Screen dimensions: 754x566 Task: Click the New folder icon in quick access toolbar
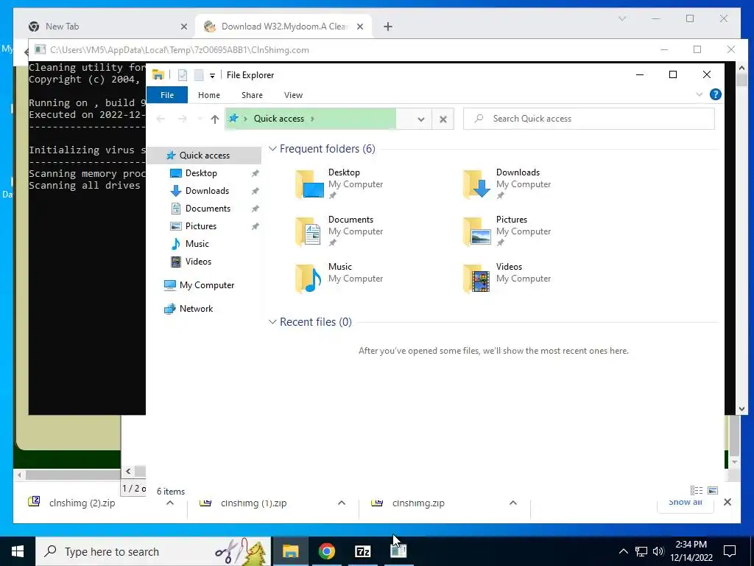[199, 75]
